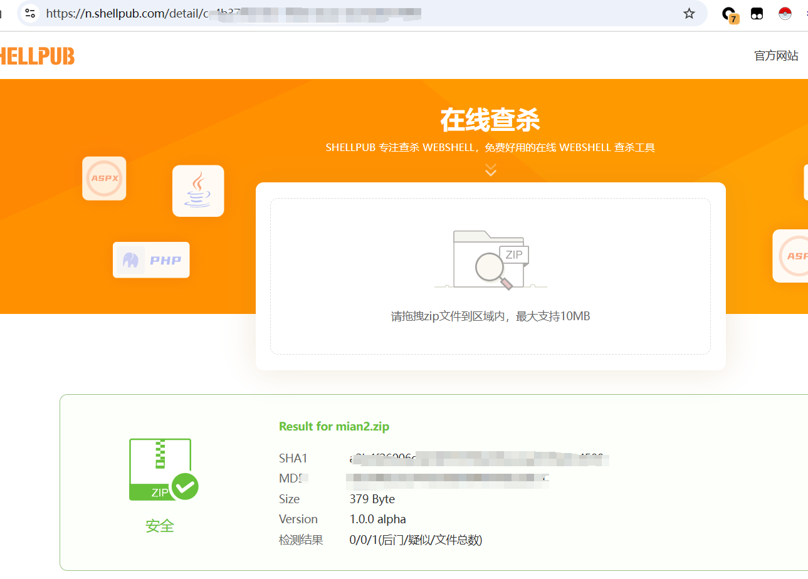Click the Size field label
Image resolution: width=808 pixels, height=579 pixels.
point(290,499)
